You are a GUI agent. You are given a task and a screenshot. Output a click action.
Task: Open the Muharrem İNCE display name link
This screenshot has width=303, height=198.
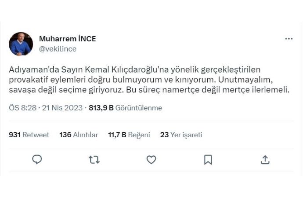[x=67, y=39]
